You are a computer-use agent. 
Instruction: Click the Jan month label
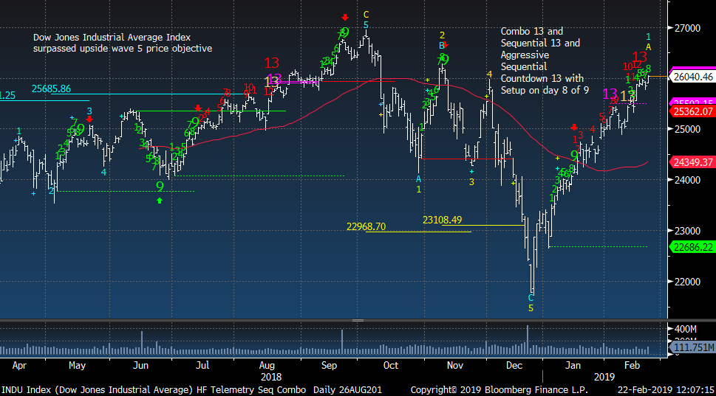[573, 366]
